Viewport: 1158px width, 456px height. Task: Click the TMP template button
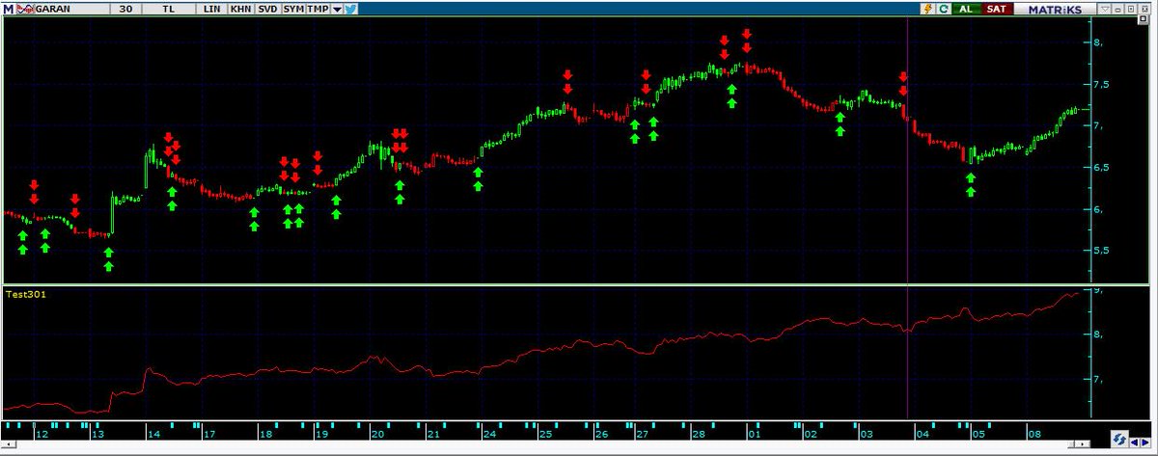coord(317,8)
